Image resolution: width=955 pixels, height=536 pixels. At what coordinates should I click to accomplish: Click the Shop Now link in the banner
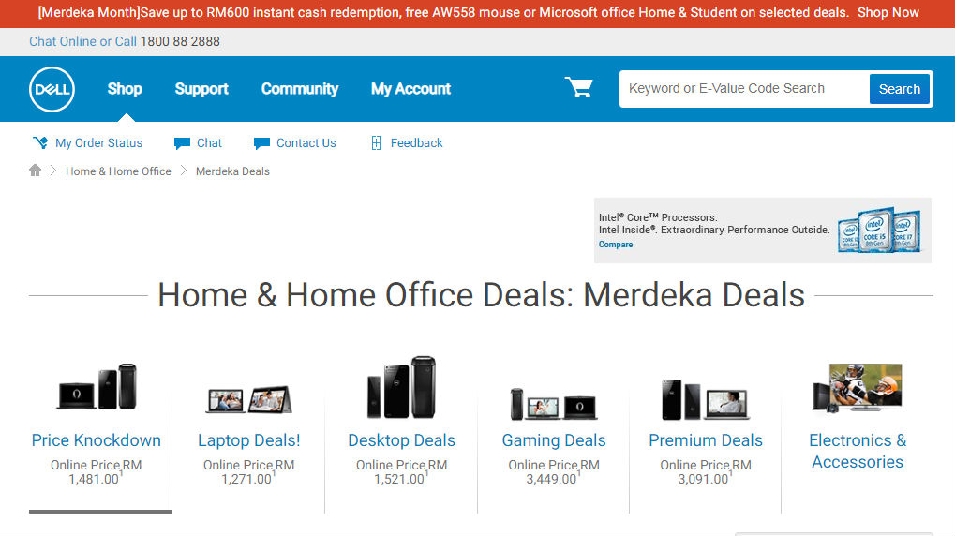[x=888, y=12]
